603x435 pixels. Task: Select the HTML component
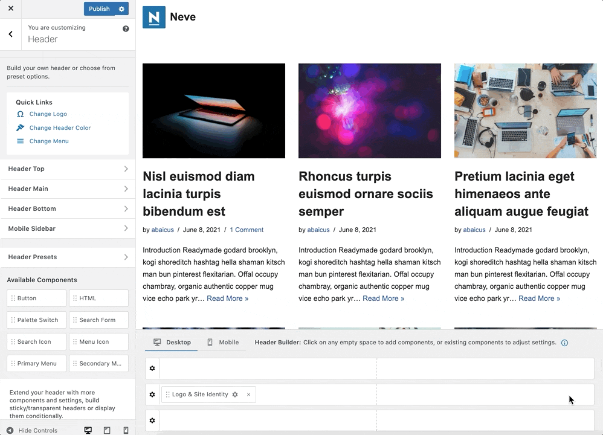[99, 298]
